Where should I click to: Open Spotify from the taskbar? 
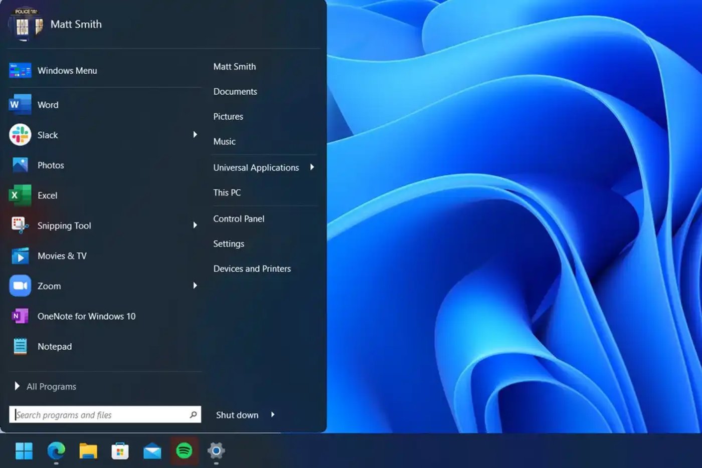pos(184,451)
